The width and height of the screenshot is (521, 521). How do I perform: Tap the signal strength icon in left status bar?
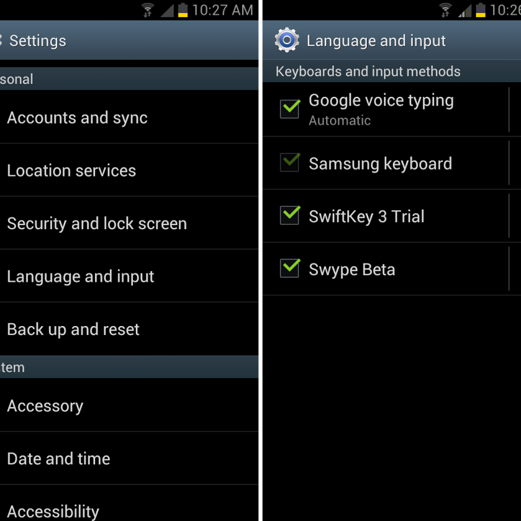tap(167, 10)
